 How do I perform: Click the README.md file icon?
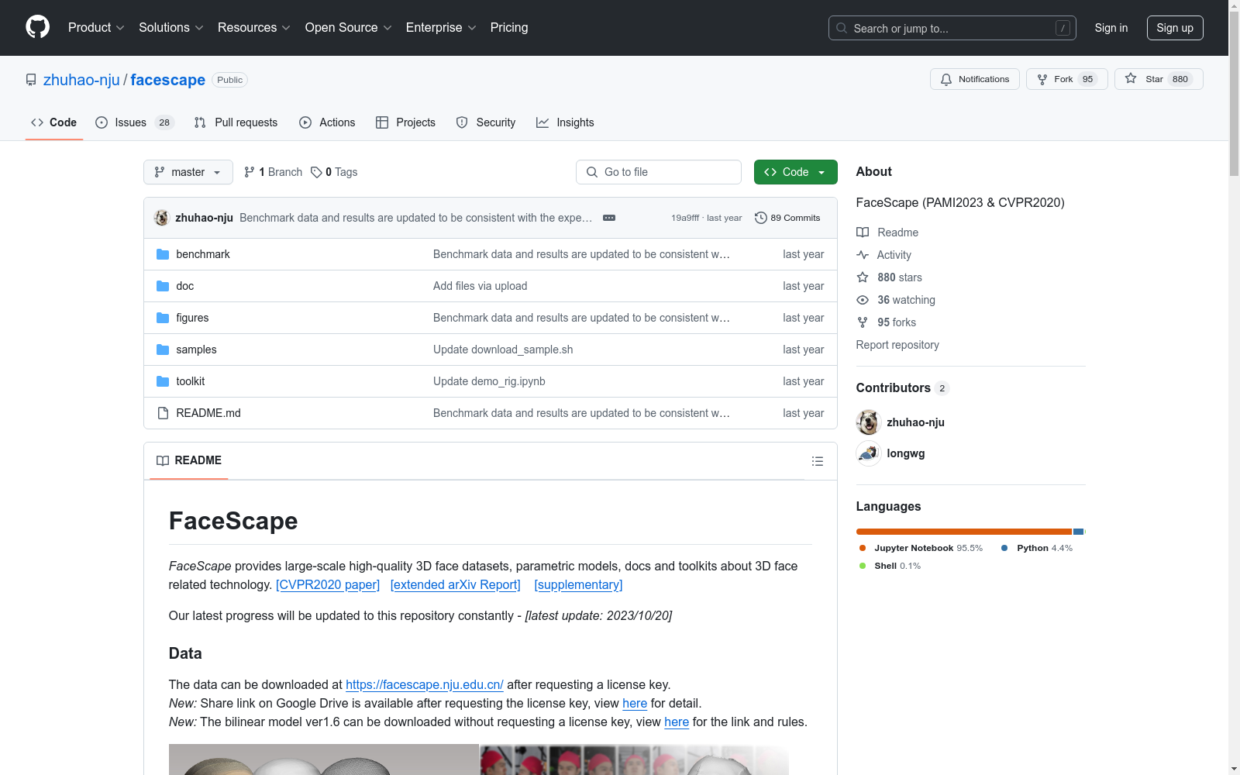coord(163,413)
